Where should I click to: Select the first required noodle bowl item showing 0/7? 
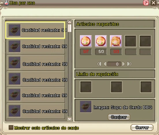pyautogui.click(x=86, y=41)
